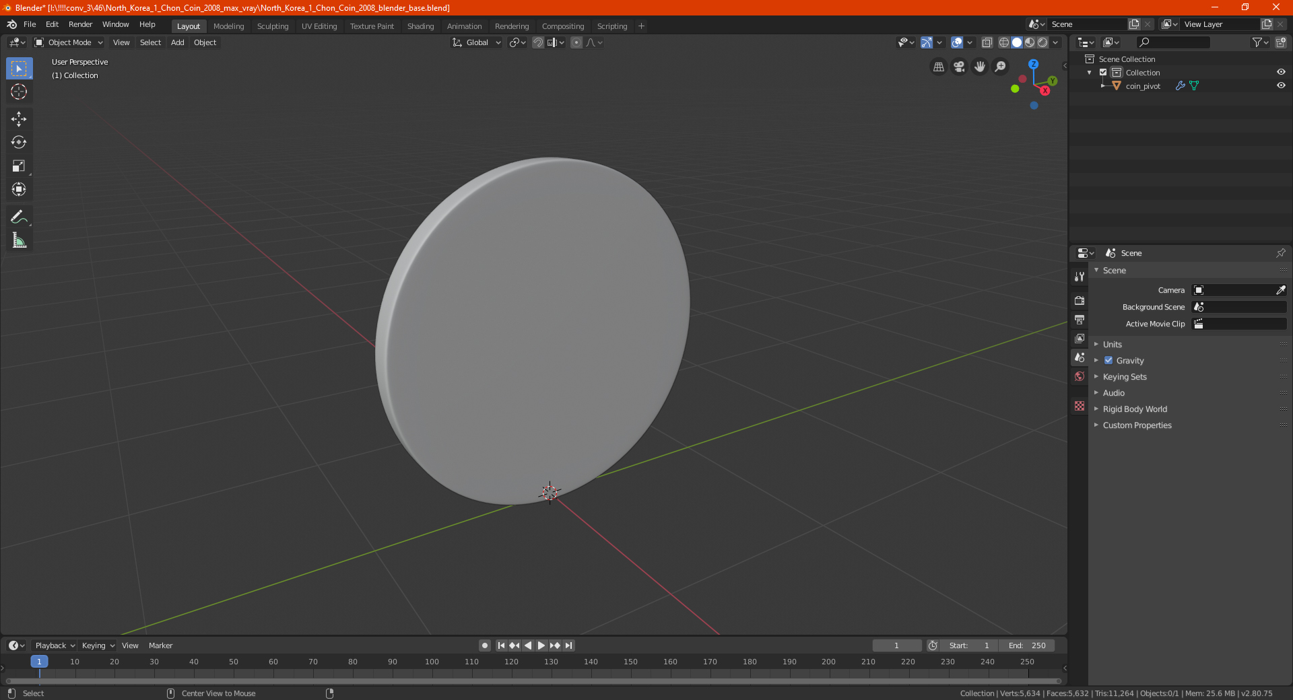Switch to wireframe viewport shading

(1004, 42)
